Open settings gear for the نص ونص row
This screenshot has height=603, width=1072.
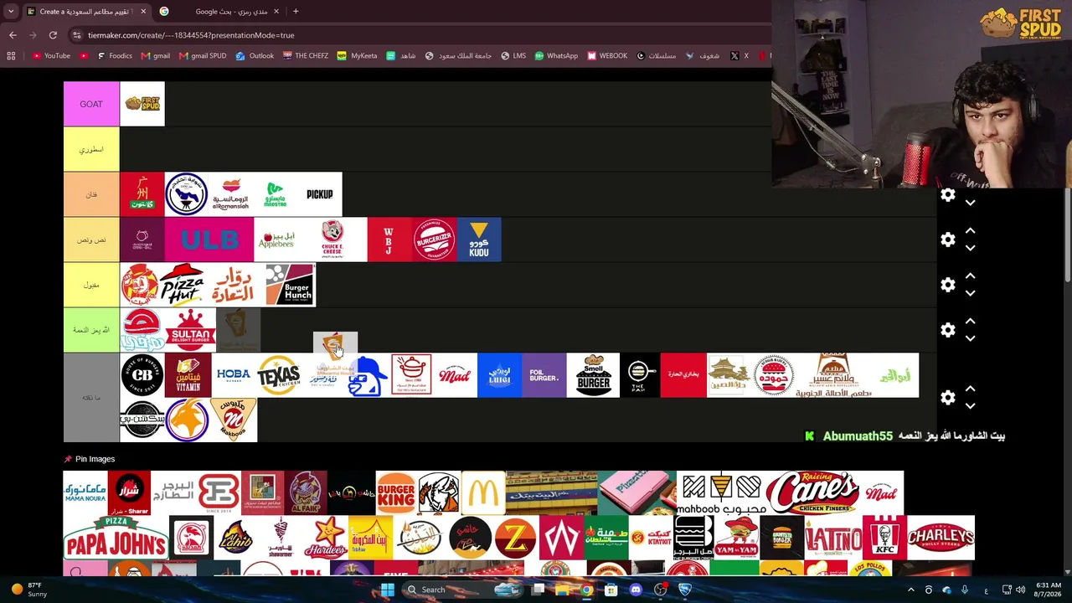point(947,240)
